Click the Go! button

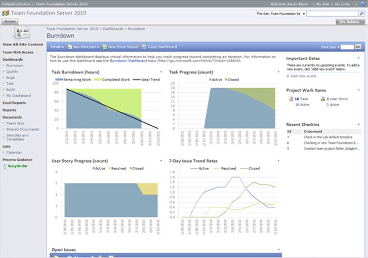pos(358,47)
